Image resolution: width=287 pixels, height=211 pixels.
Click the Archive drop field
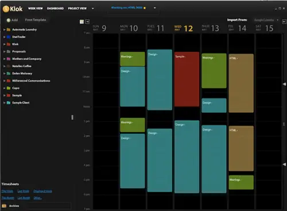click(49, 206)
